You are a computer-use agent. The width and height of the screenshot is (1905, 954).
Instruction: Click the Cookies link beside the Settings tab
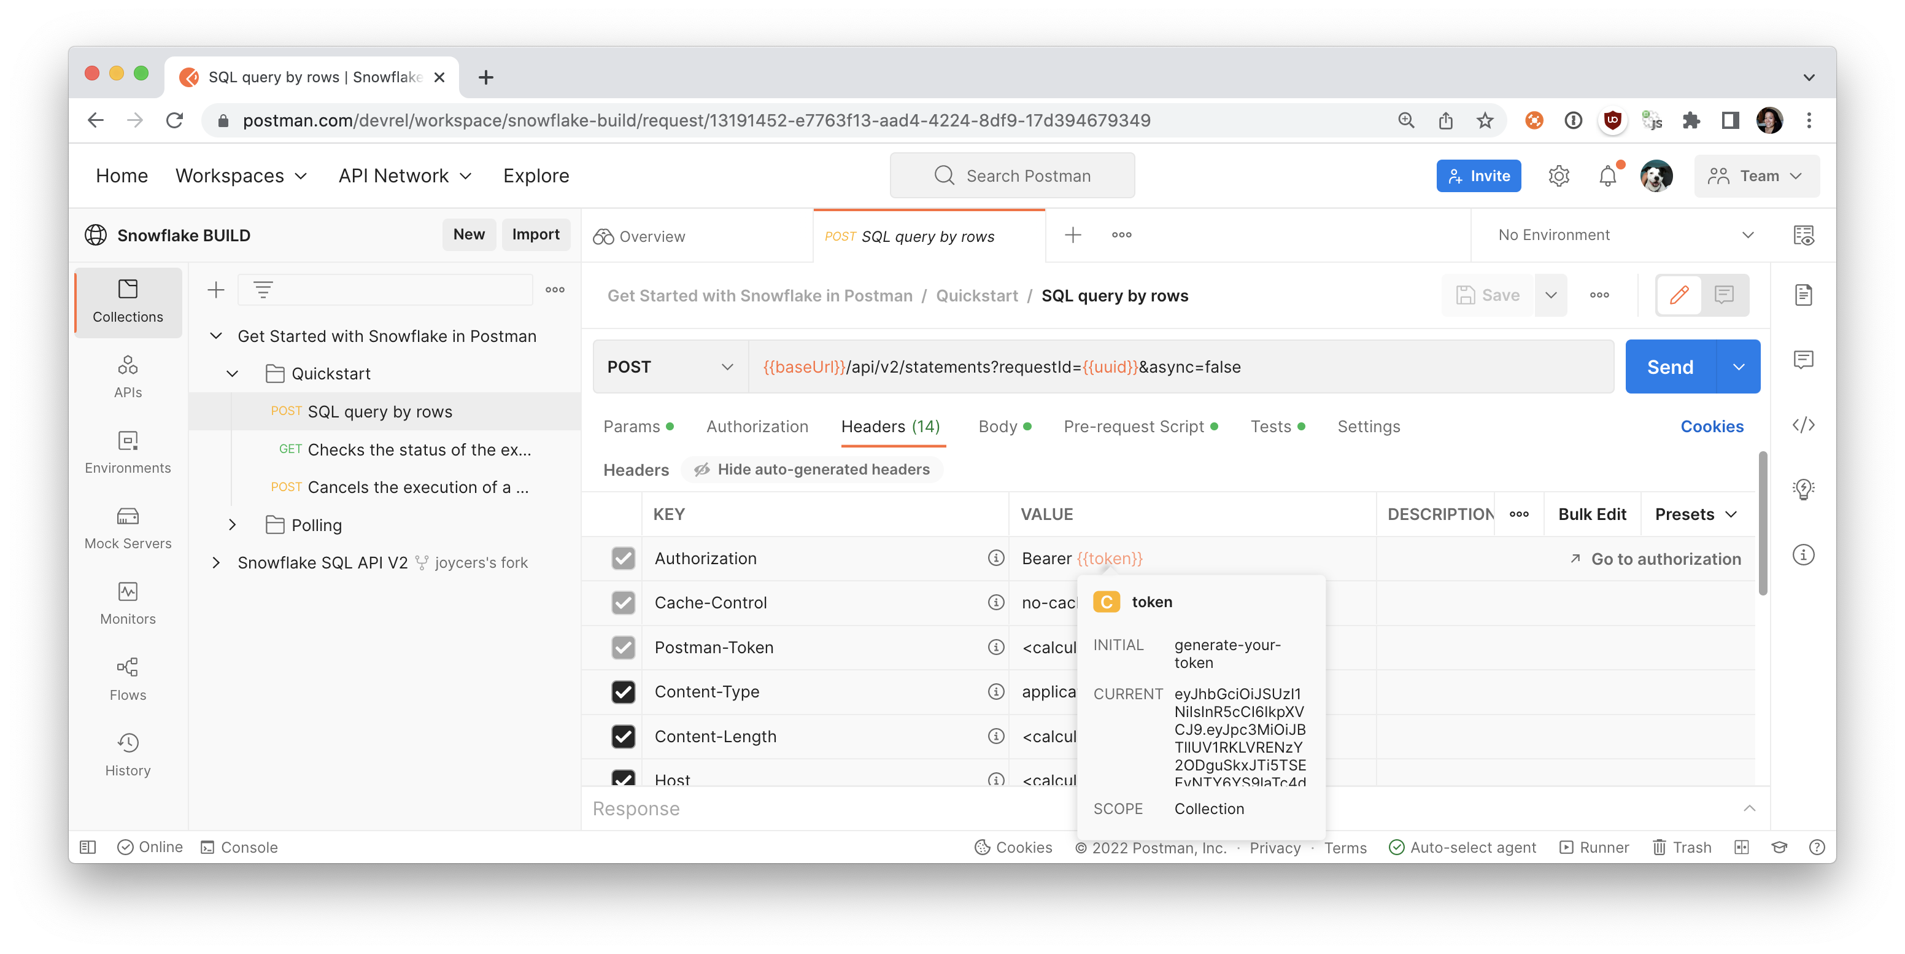coord(1711,427)
